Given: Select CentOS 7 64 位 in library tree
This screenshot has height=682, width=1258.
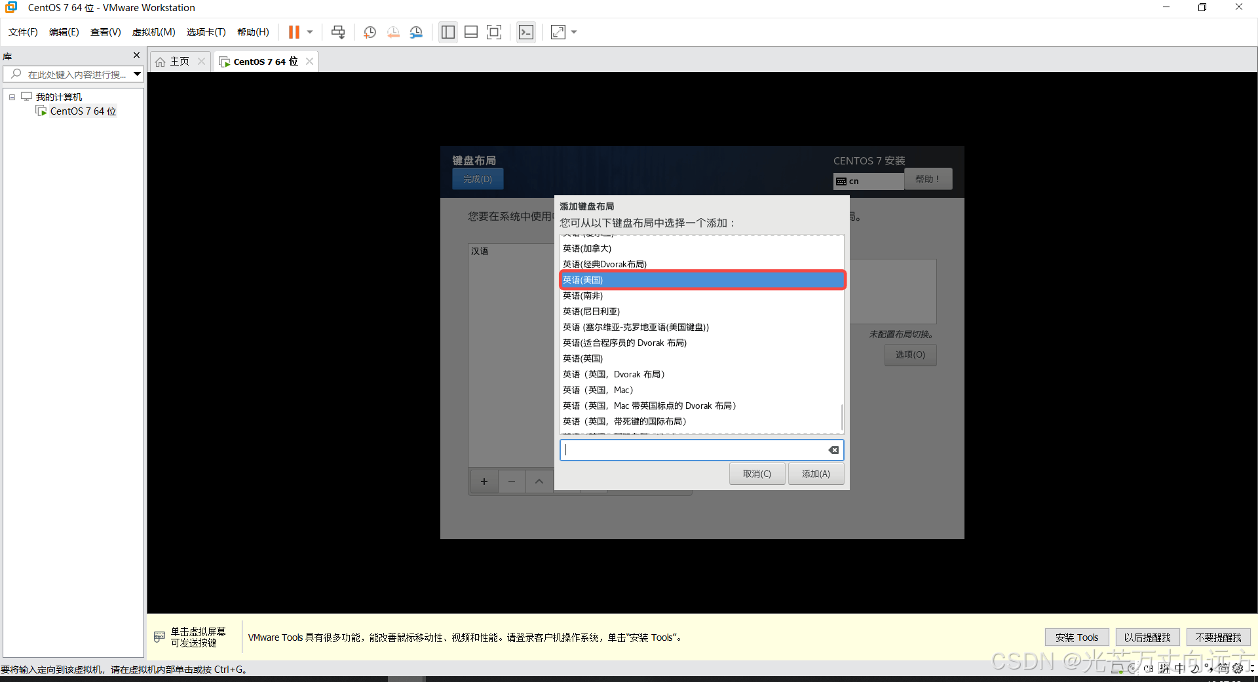Looking at the screenshot, I should pos(83,111).
